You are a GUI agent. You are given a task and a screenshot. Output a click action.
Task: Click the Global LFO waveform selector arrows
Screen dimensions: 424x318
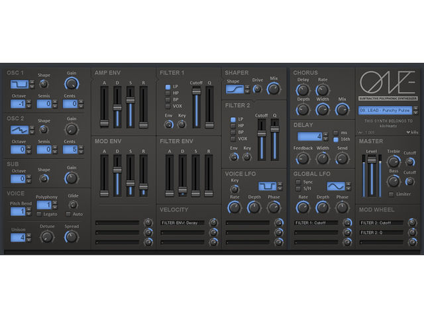(348, 186)
